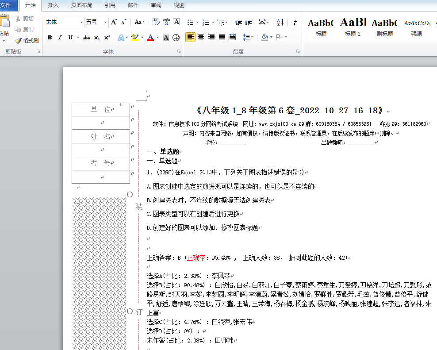Viewport: 437px width, 350px height.
Task: Toggle Subscript formatting
Action: coord(96,37)
